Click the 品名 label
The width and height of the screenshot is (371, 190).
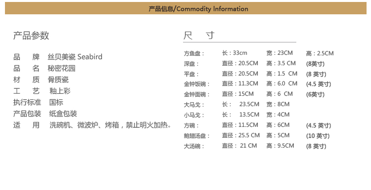26,68
